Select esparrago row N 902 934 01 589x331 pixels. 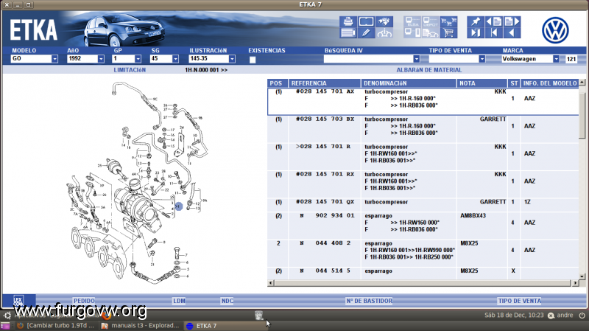(423, 226)
